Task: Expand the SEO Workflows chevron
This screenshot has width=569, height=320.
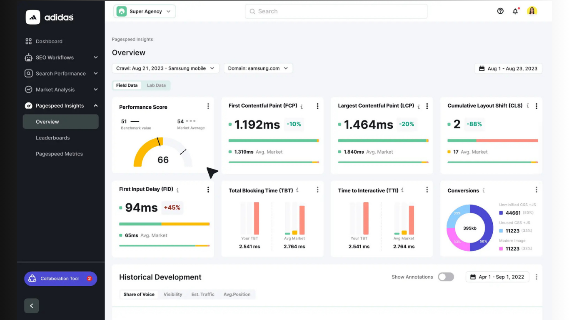Action: point(96,57)
